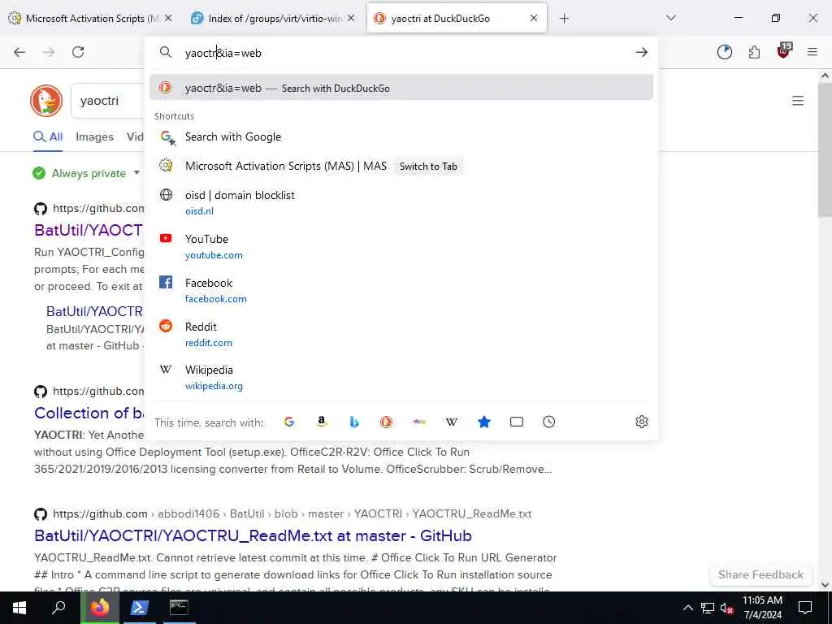
Task: Click the muted volume tray icon
Action: coord(726,608)
